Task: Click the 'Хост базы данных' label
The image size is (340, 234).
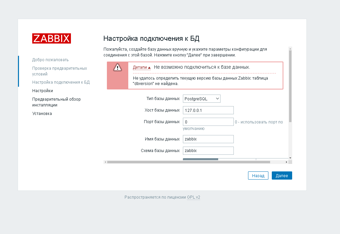Action: coord(162,110)
